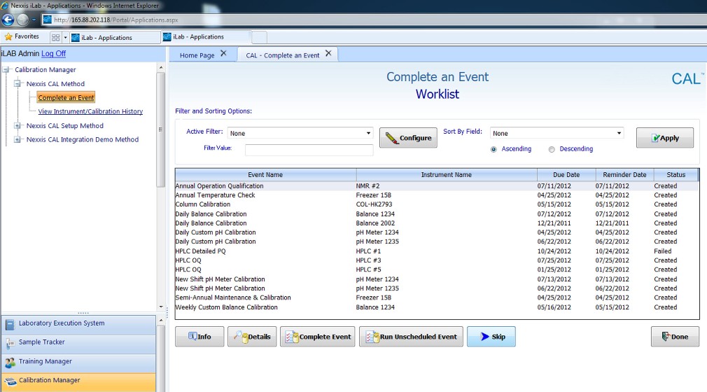This screenshot has width=707, height=392.
Task: Click the tree panel vertical scrollbar thumb
Action: [160, 129]
